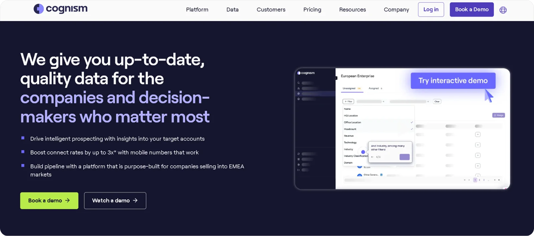Click the Watch a demo button

[x=115, y=201]
